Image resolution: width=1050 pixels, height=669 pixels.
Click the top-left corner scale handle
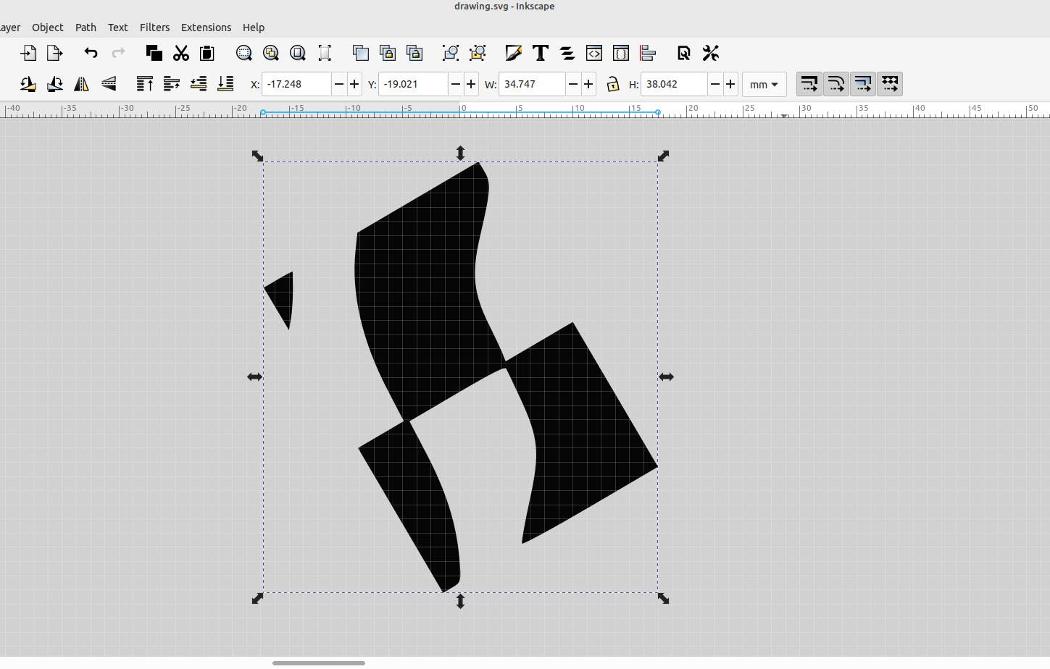point(257,156)
